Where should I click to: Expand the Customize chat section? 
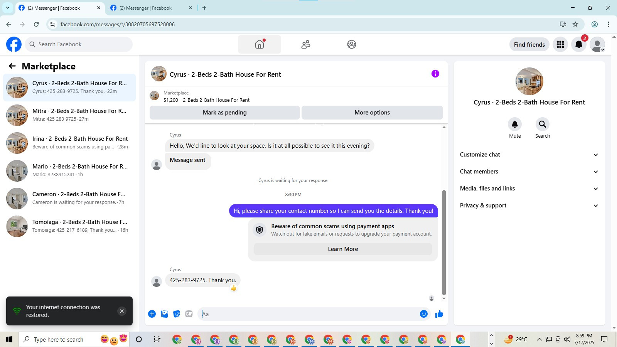(529, 155)
